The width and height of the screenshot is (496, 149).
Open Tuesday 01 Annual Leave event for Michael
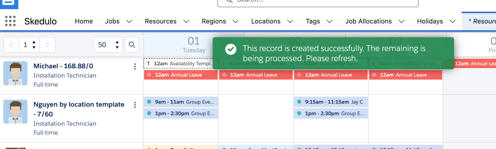tap(181, 75)
